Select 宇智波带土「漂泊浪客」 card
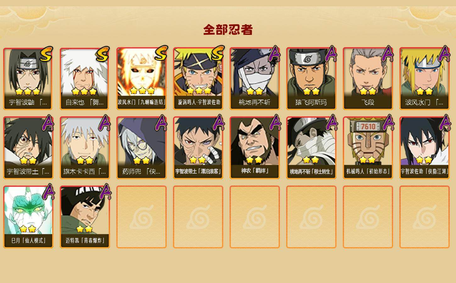456x283 pixels. [198, 148]
